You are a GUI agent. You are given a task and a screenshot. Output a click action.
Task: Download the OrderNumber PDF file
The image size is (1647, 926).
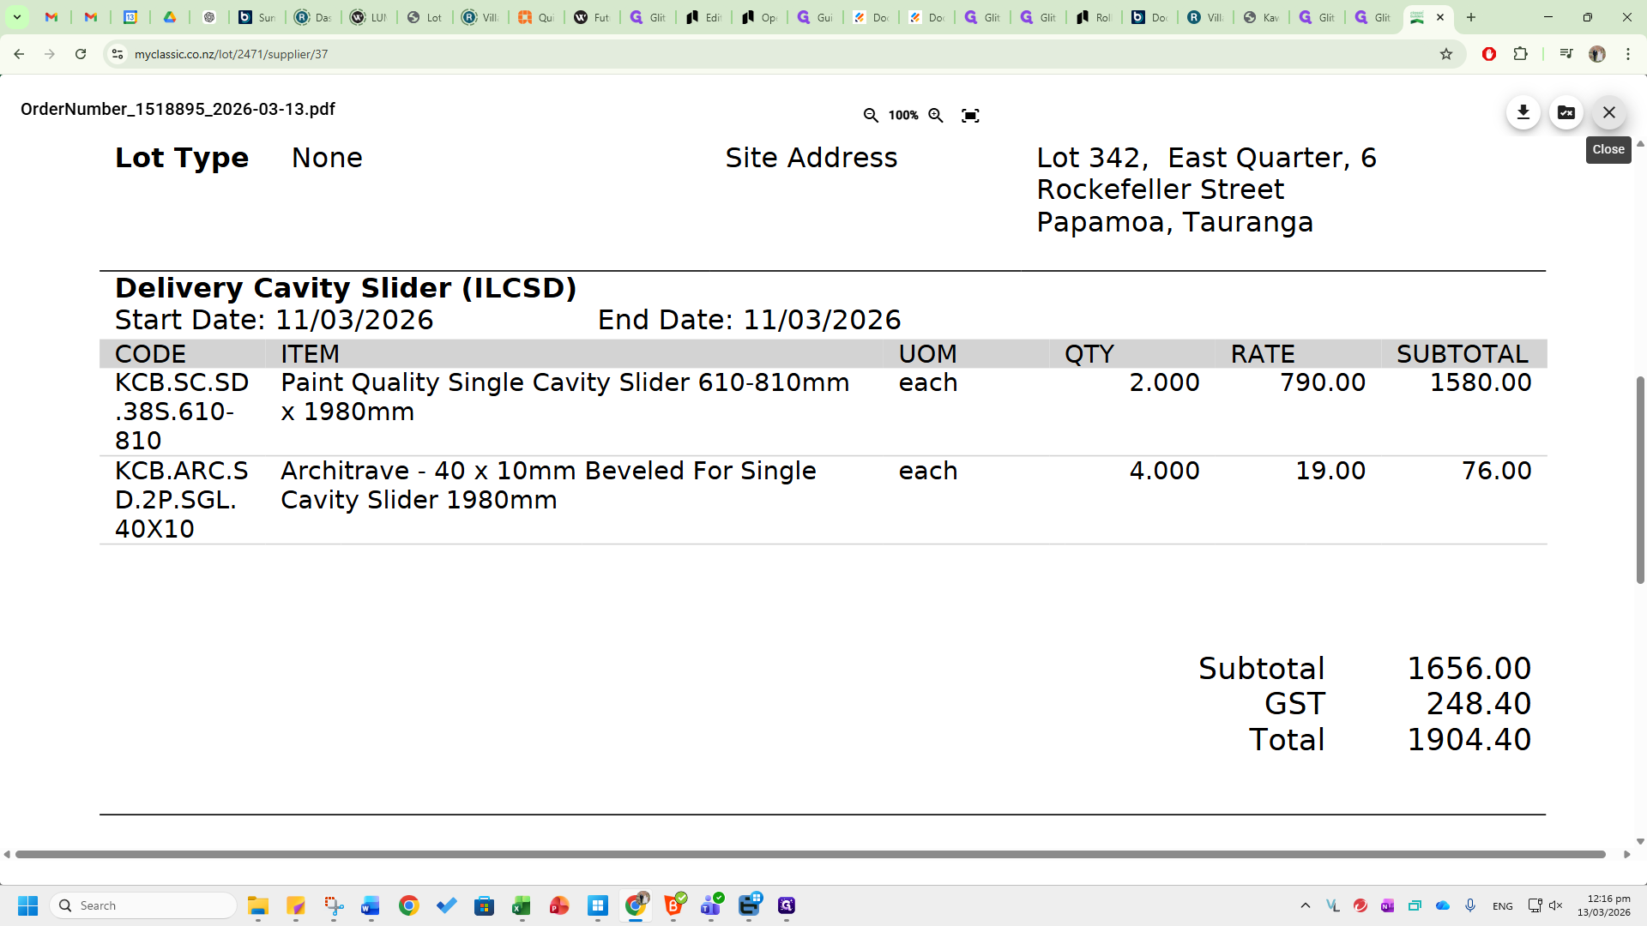click(1523, 112)
